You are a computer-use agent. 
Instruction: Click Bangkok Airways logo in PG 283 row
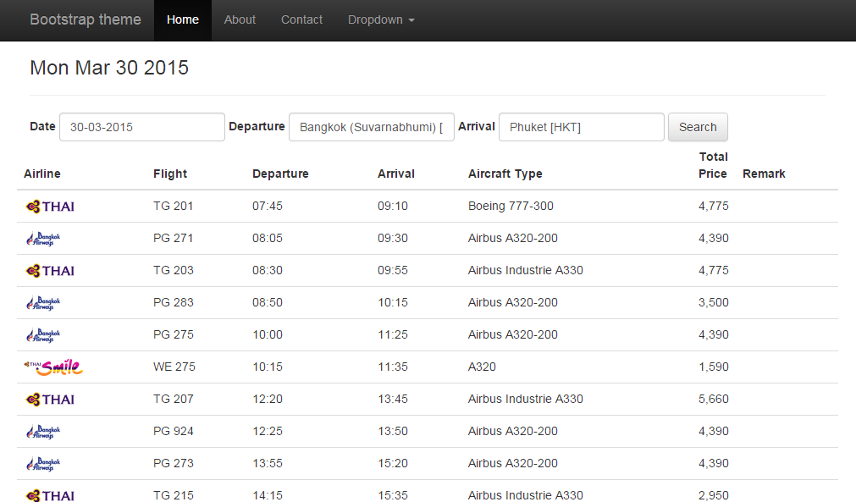pyautogui.click(x=43, y=303)
